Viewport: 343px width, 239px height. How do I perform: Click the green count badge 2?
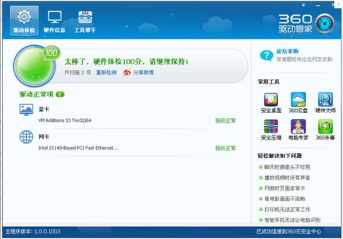(60, 94)
